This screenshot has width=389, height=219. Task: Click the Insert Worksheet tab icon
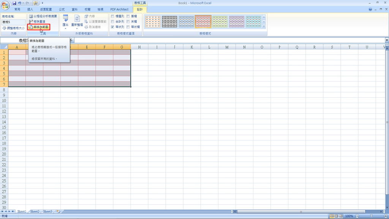click(58, 211)
